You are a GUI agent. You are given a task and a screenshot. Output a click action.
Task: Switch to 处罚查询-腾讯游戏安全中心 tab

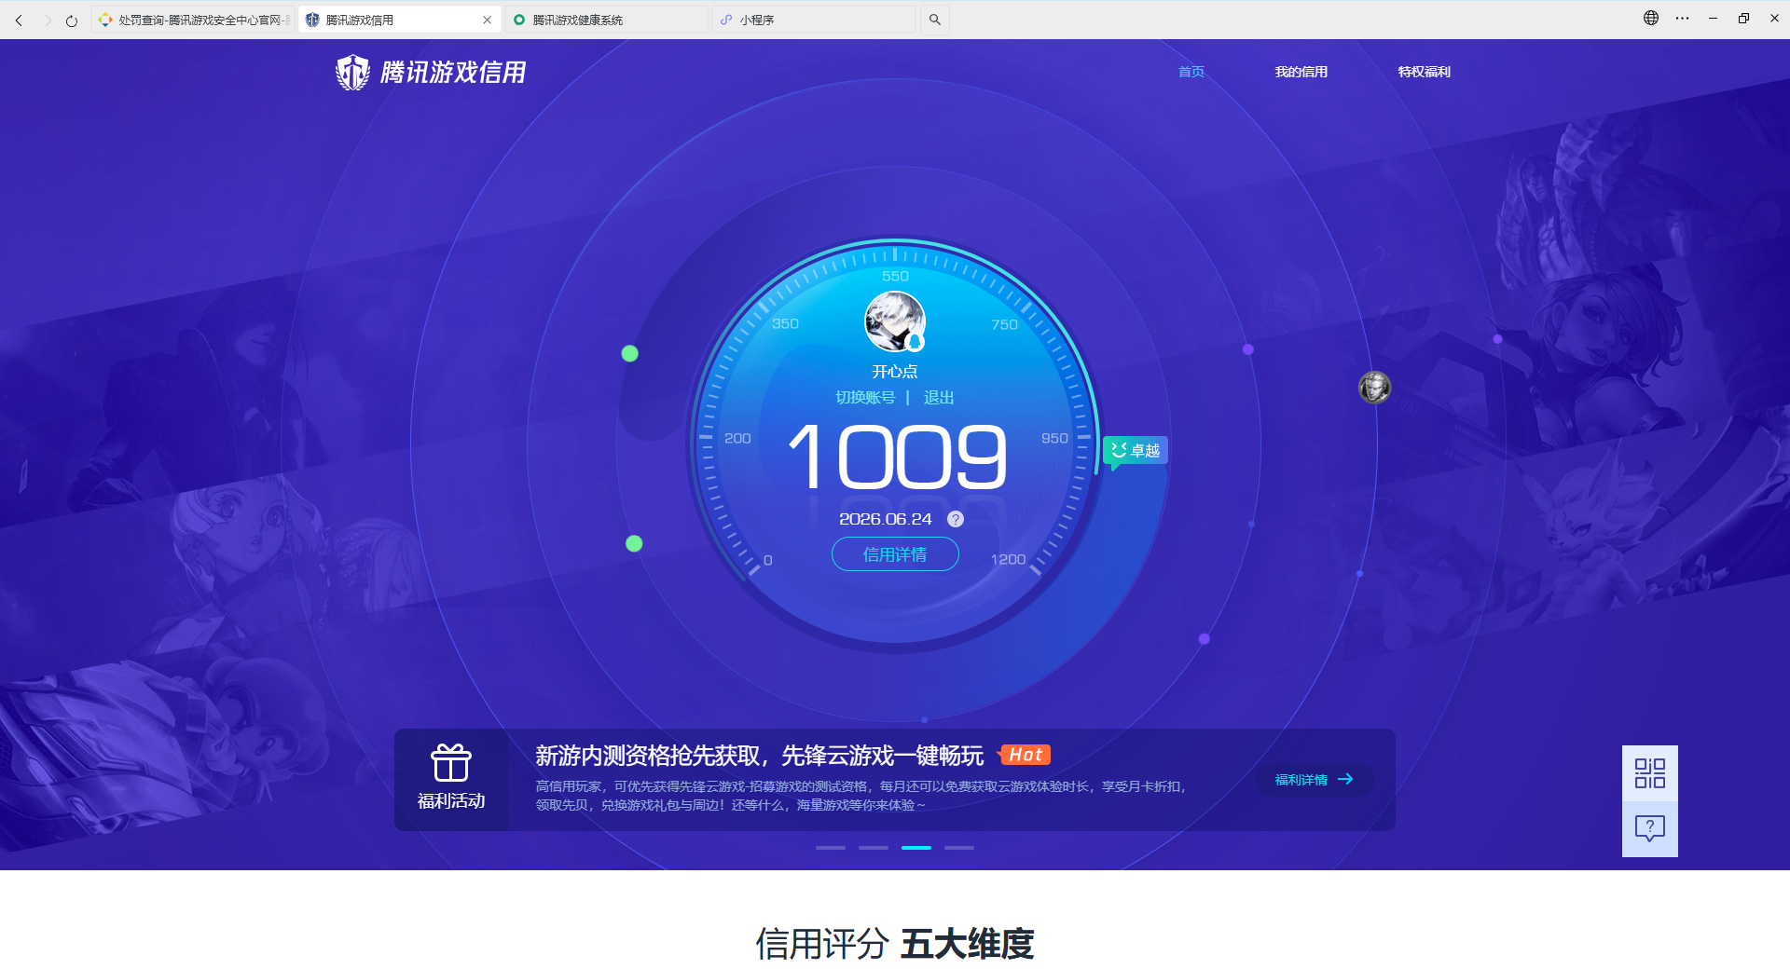194,20
